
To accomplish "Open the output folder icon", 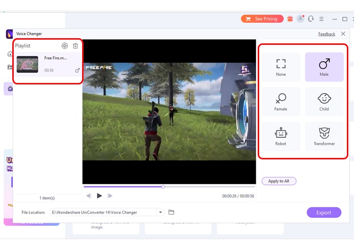I will click(x=171, y=212).
